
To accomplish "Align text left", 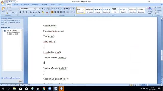I will pos(52,12).
